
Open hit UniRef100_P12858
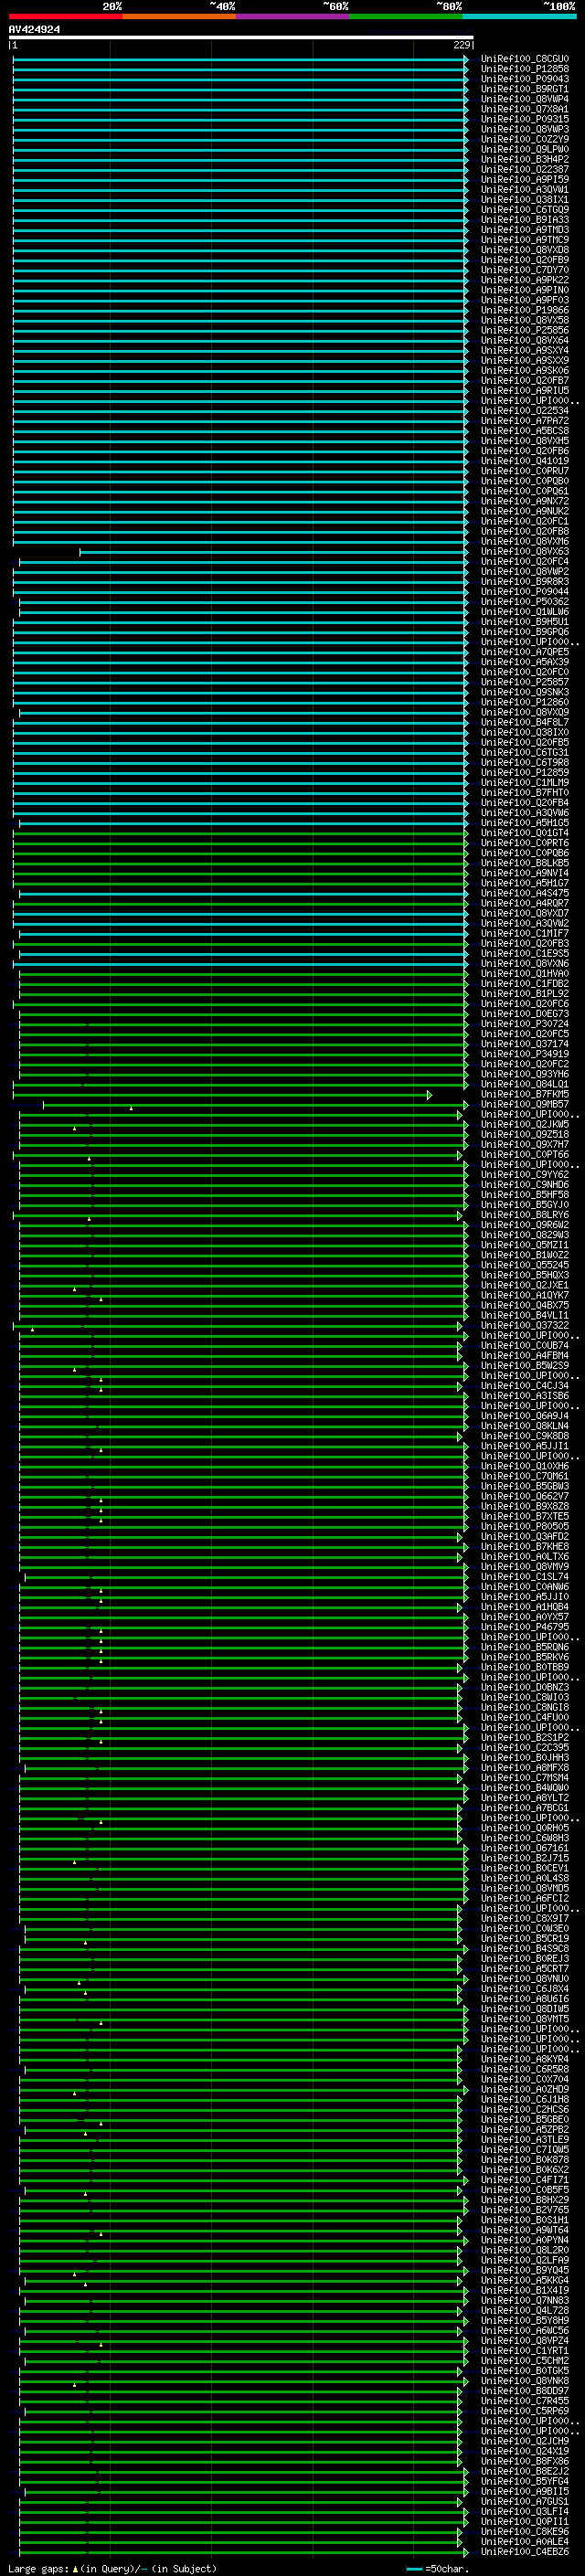click(524, 69)
